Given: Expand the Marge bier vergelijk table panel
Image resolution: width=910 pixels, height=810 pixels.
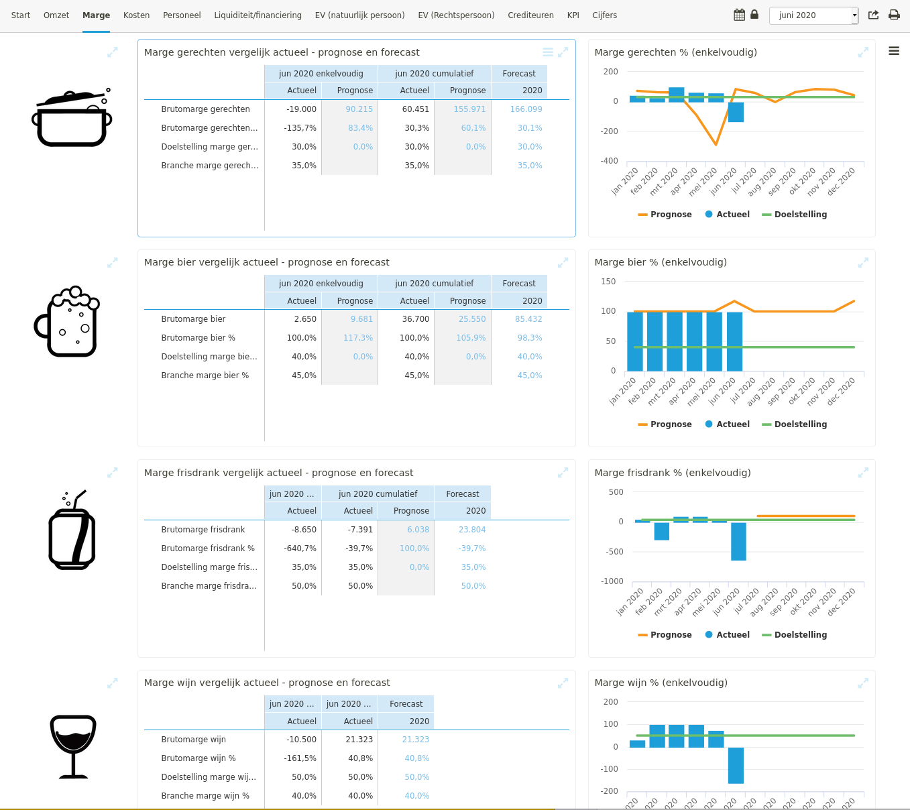Looking at the screenshot, I should 563,263.
